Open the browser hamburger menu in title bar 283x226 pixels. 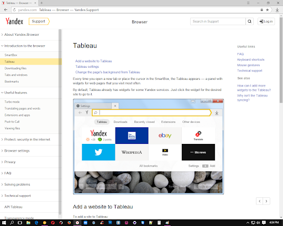[248, 3]
